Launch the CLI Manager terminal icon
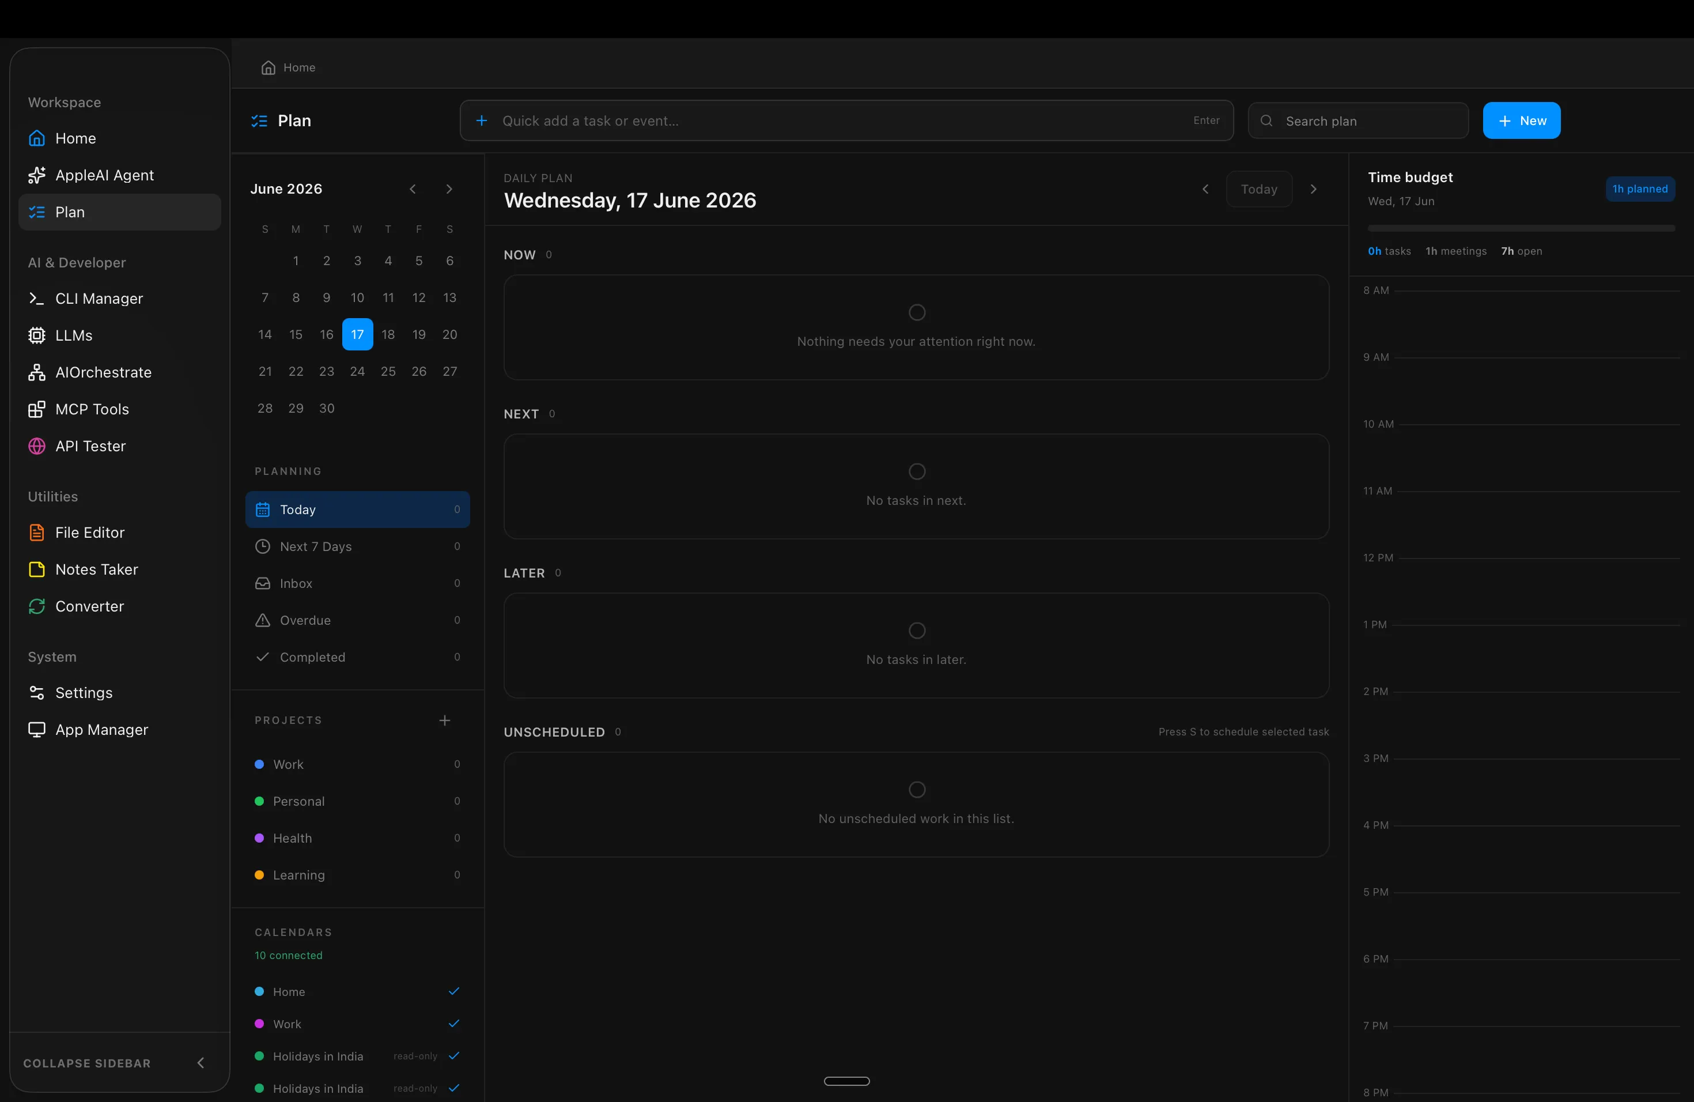The image size is (1694, 1102). pyautogui.click(x=36, y=299)
